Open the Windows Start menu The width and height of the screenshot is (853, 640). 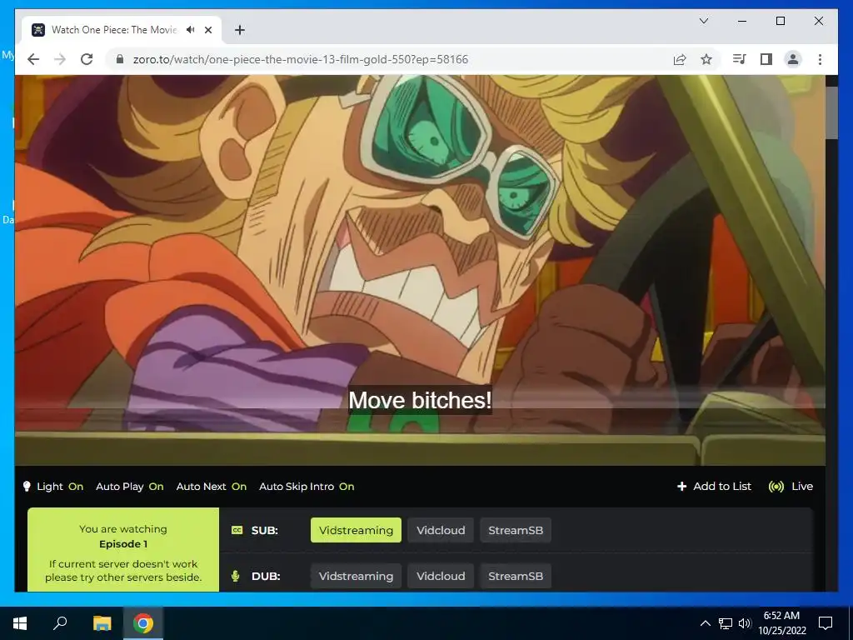pyautogui.click(x=20, y=623)
